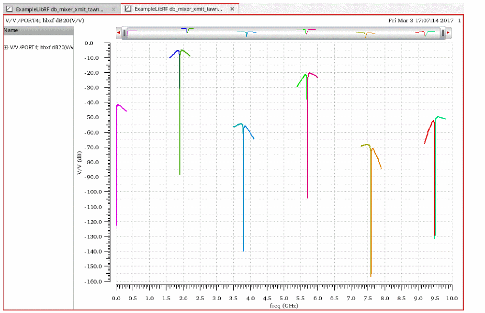This screenshot has height=313, width=485.
Task: Expand the V/V /PORT4 trace tree node
Action: tap(6, 47)
